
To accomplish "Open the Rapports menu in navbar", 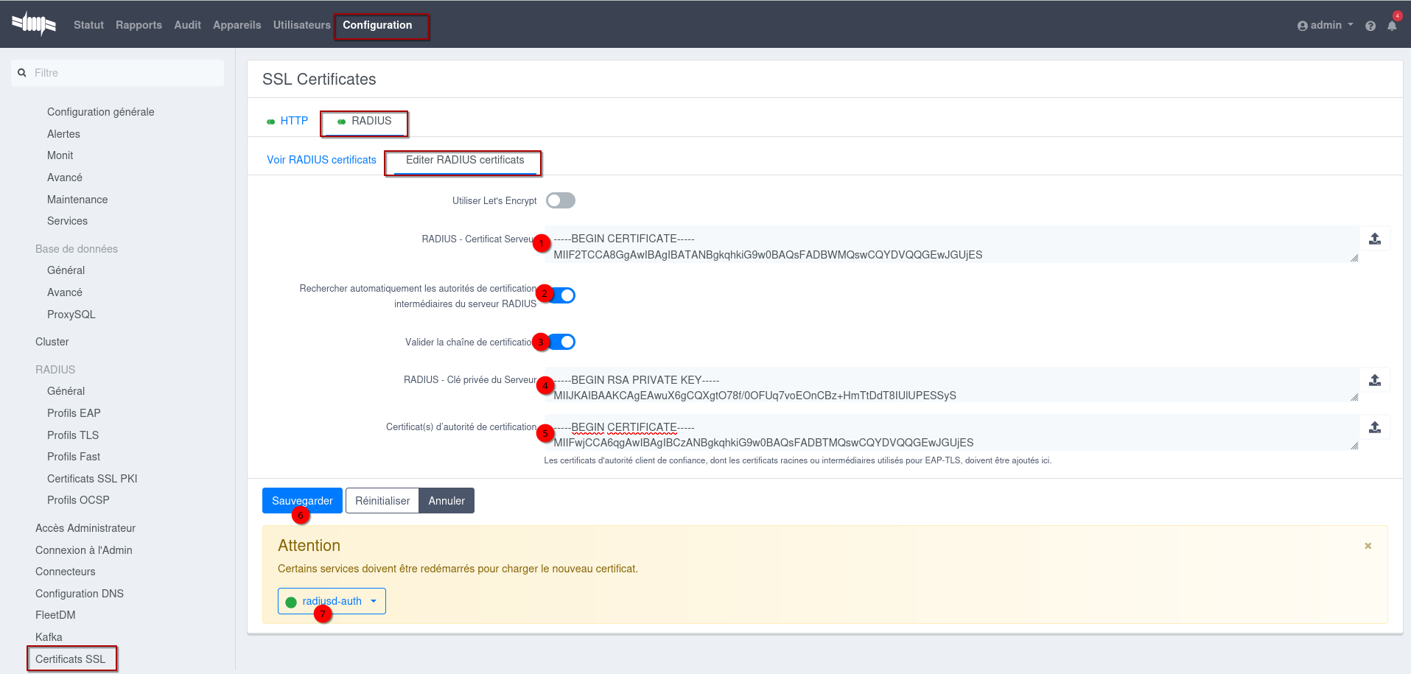I will pyautogui.click(x=139, y=25).
